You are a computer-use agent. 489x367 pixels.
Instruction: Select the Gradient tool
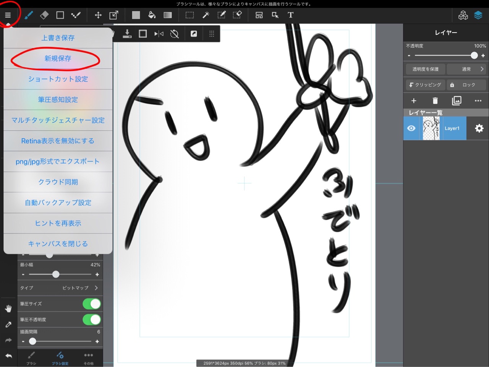click(x=168, y=15)
